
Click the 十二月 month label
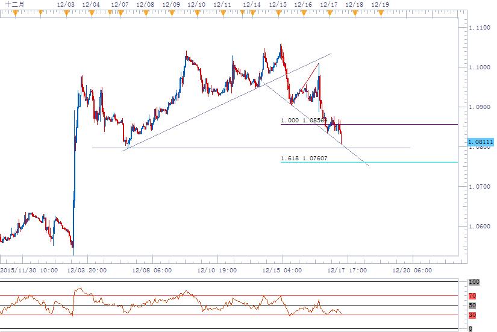pos(14,4)
